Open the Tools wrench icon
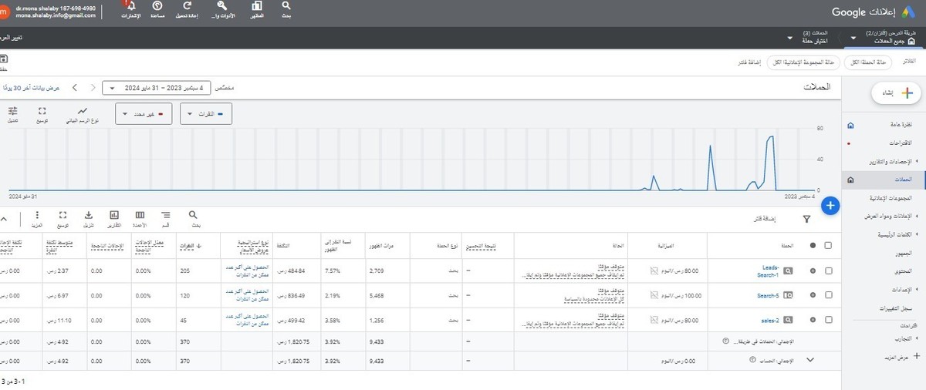Viewport: 926px width, 390px height. point(221,6)
